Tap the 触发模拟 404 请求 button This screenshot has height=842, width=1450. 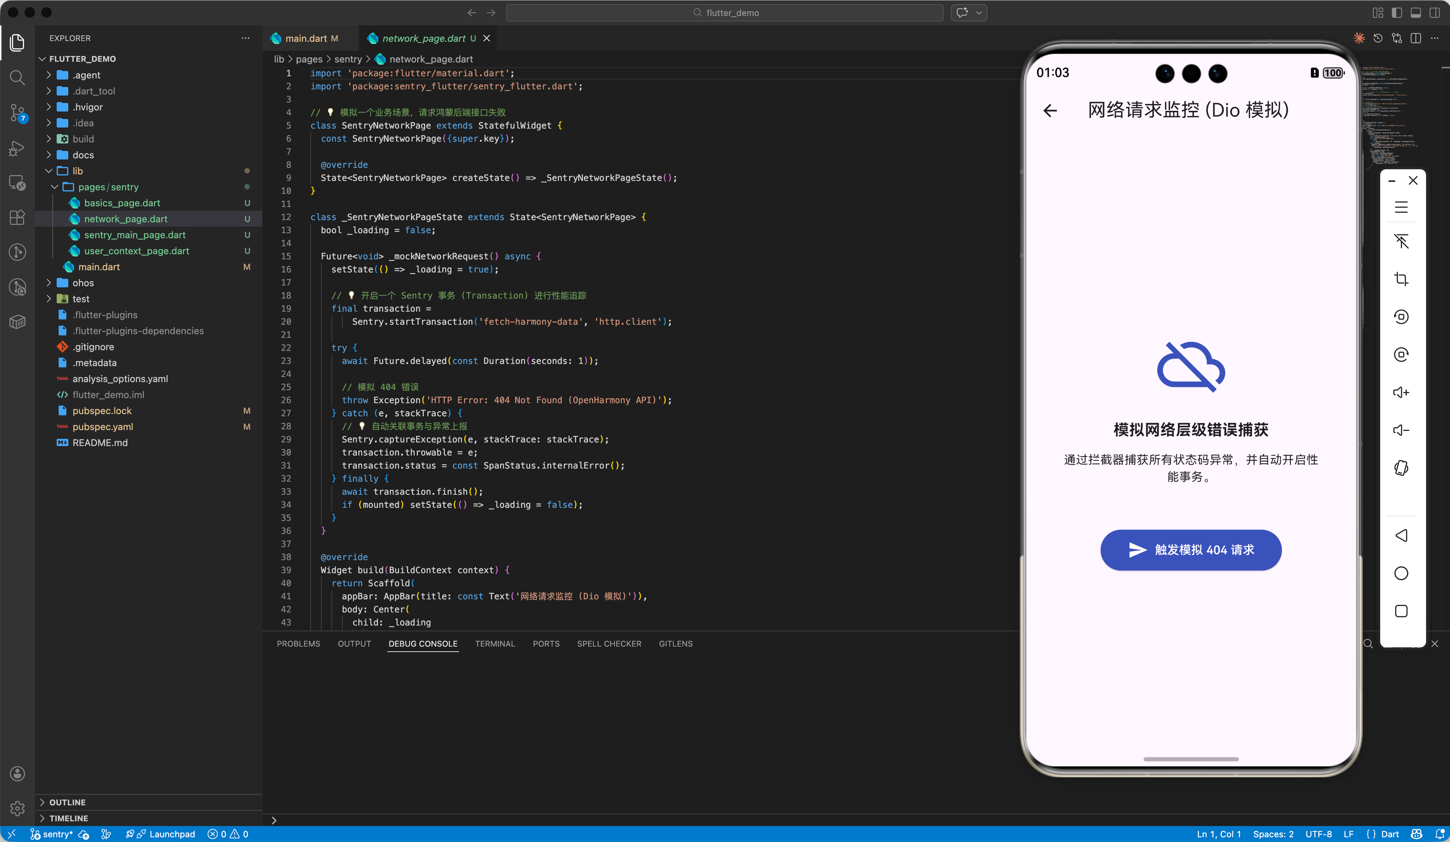[x=1190, y=550]
